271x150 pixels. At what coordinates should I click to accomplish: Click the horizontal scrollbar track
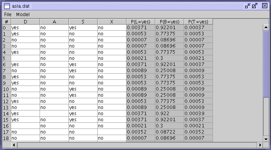click(x=137, y=145)
